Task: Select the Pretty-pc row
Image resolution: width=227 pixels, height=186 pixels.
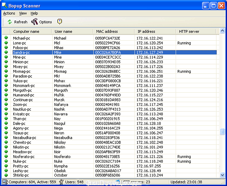Action: 109,166
